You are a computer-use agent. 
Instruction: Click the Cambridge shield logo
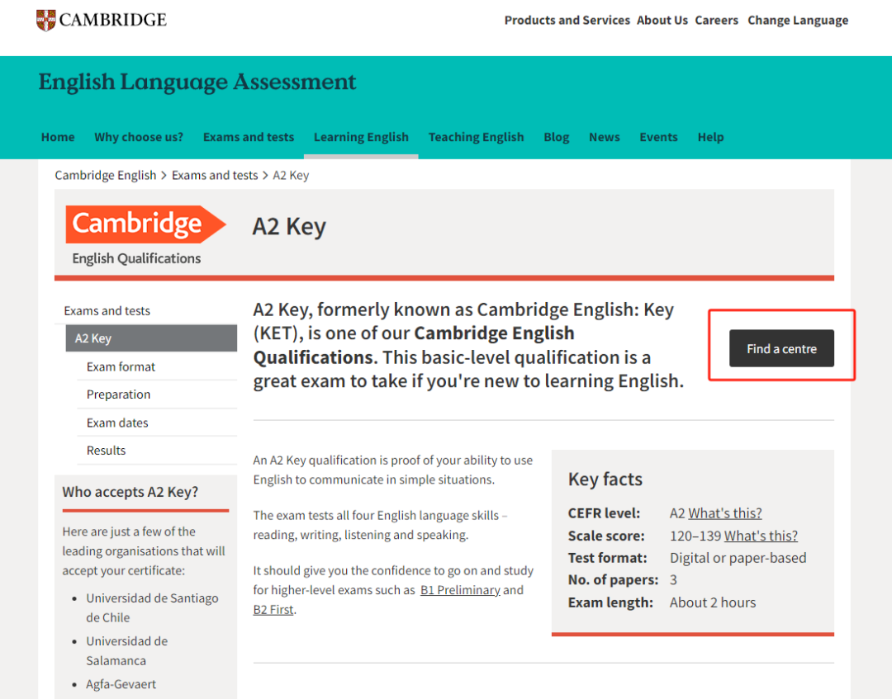tap(46, 20)
